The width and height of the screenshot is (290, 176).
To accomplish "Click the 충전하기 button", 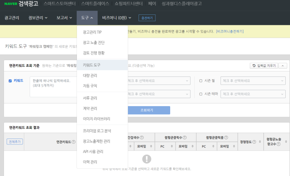I will (147, 18).
